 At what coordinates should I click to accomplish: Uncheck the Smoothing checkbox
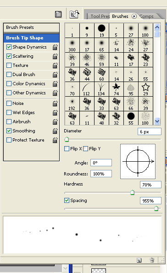coord(9,131)
